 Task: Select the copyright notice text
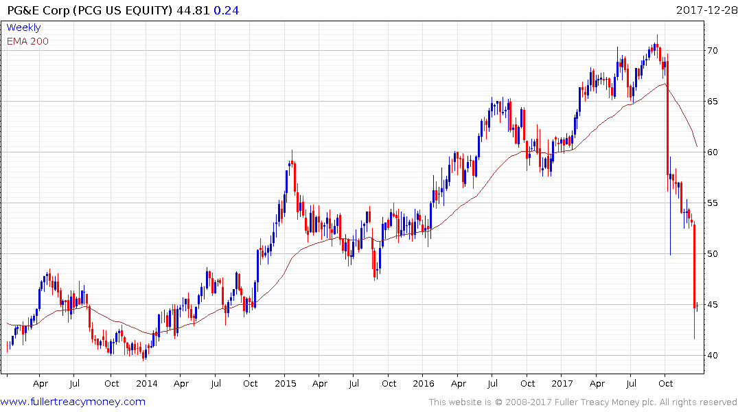[583, 402]
